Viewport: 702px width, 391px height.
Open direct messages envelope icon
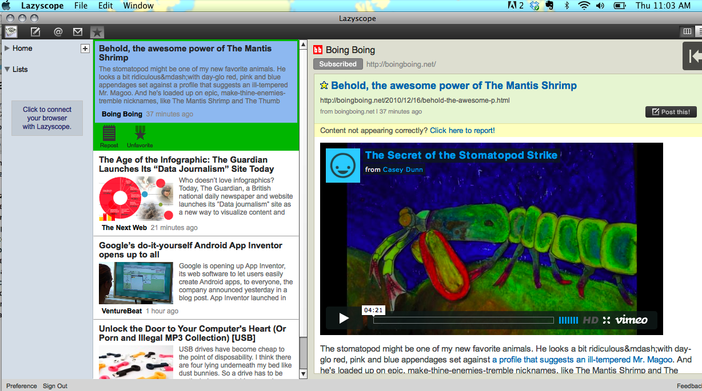tap(78, 32)
